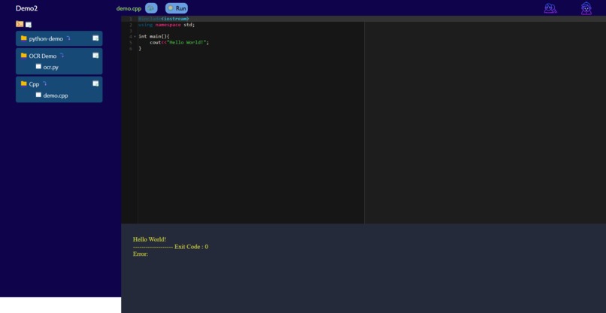This screenshot has width=606, height=313.
Task: Open the OCR Demo folder
Action: coord(43,56)
